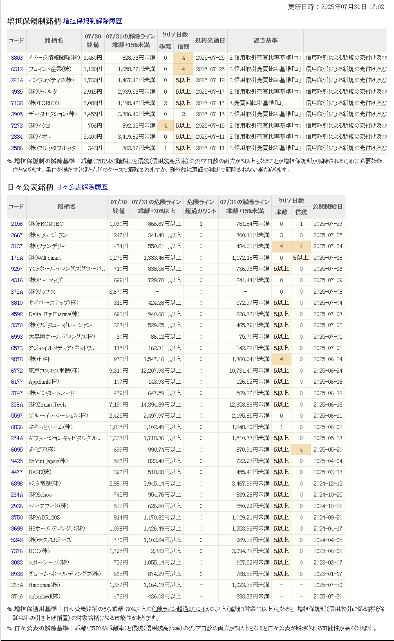
Task: Open stock code 9878 link
Action: point(17,359)
